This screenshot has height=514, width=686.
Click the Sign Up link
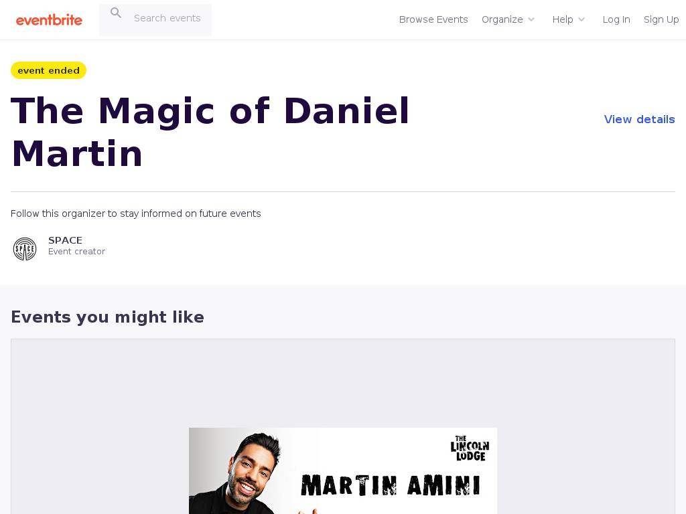pos(661,19)
